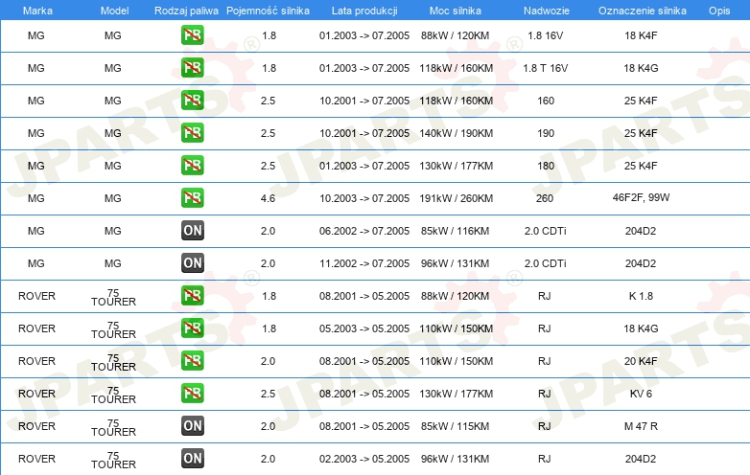Viewport: 750px width, 475px height.
Task: Click the PB icon in the Rover K 1.8 row
Action: coord(192,296)
